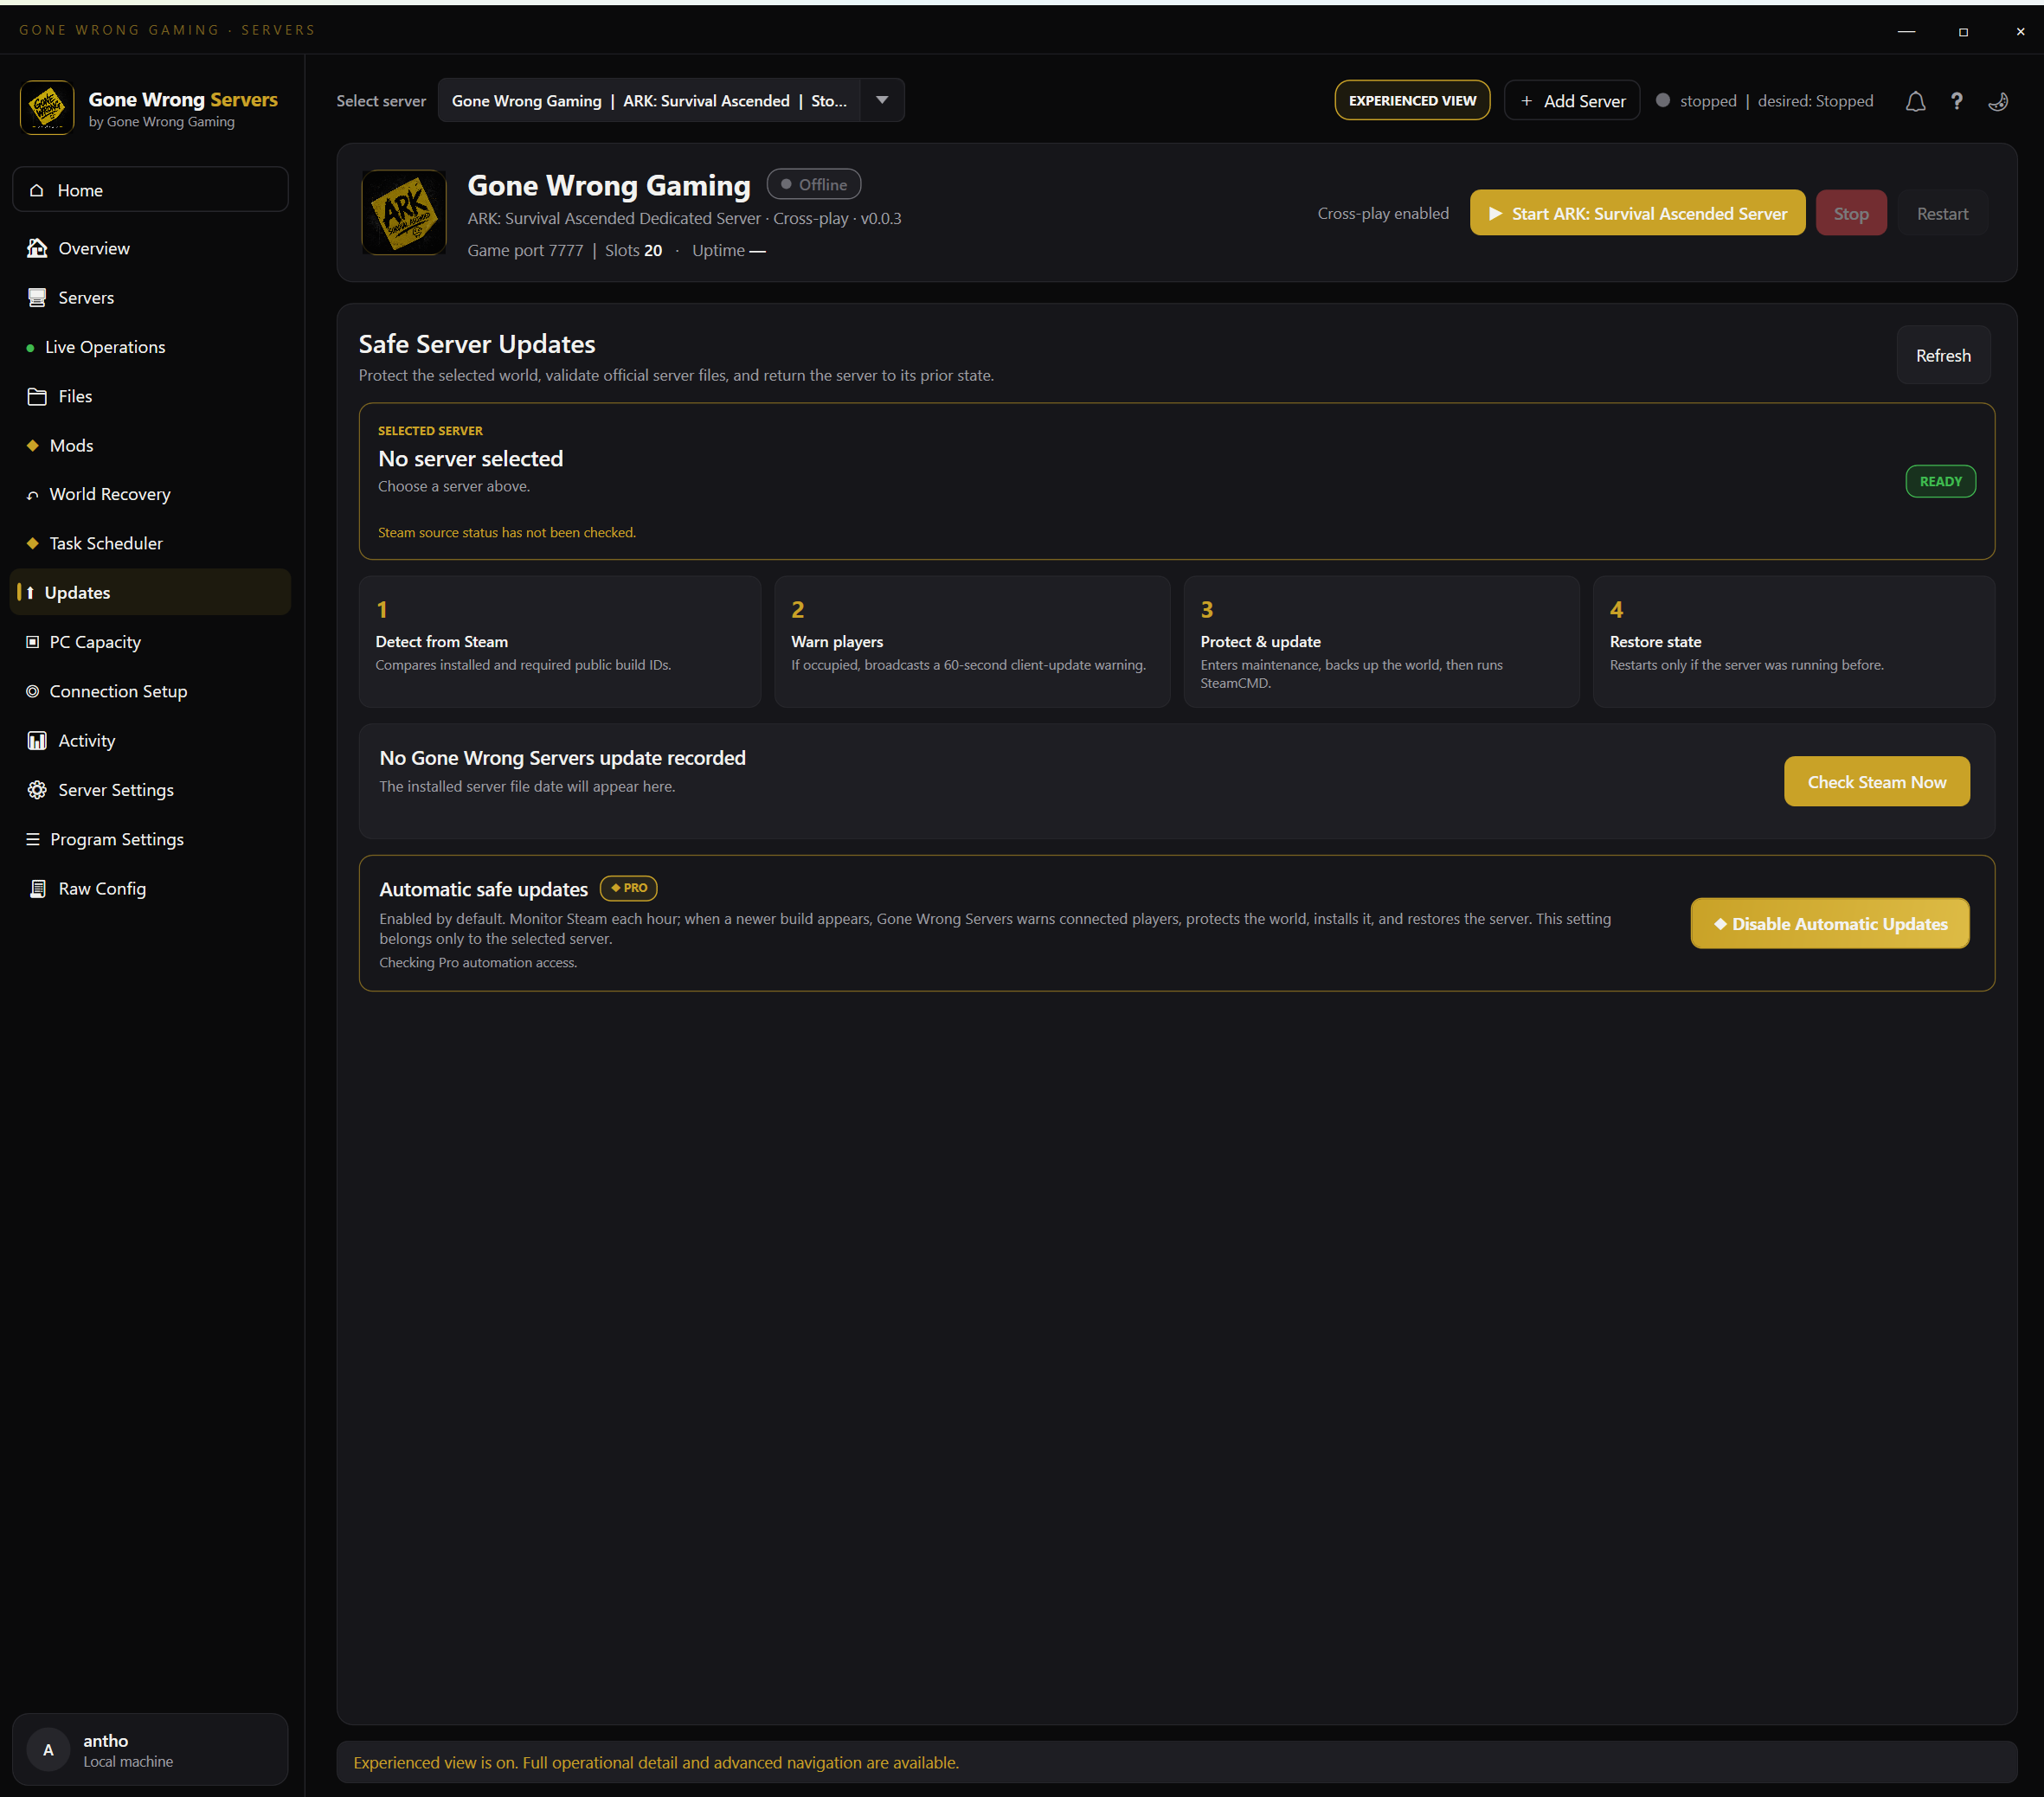Open the Select server dropdown

tap(671, 100)
